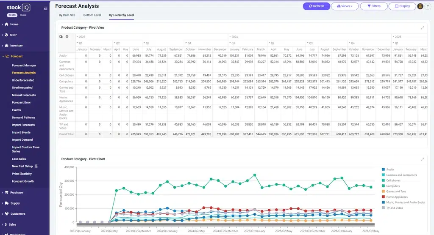Open the Forecast Error page

tap(21, 102)
